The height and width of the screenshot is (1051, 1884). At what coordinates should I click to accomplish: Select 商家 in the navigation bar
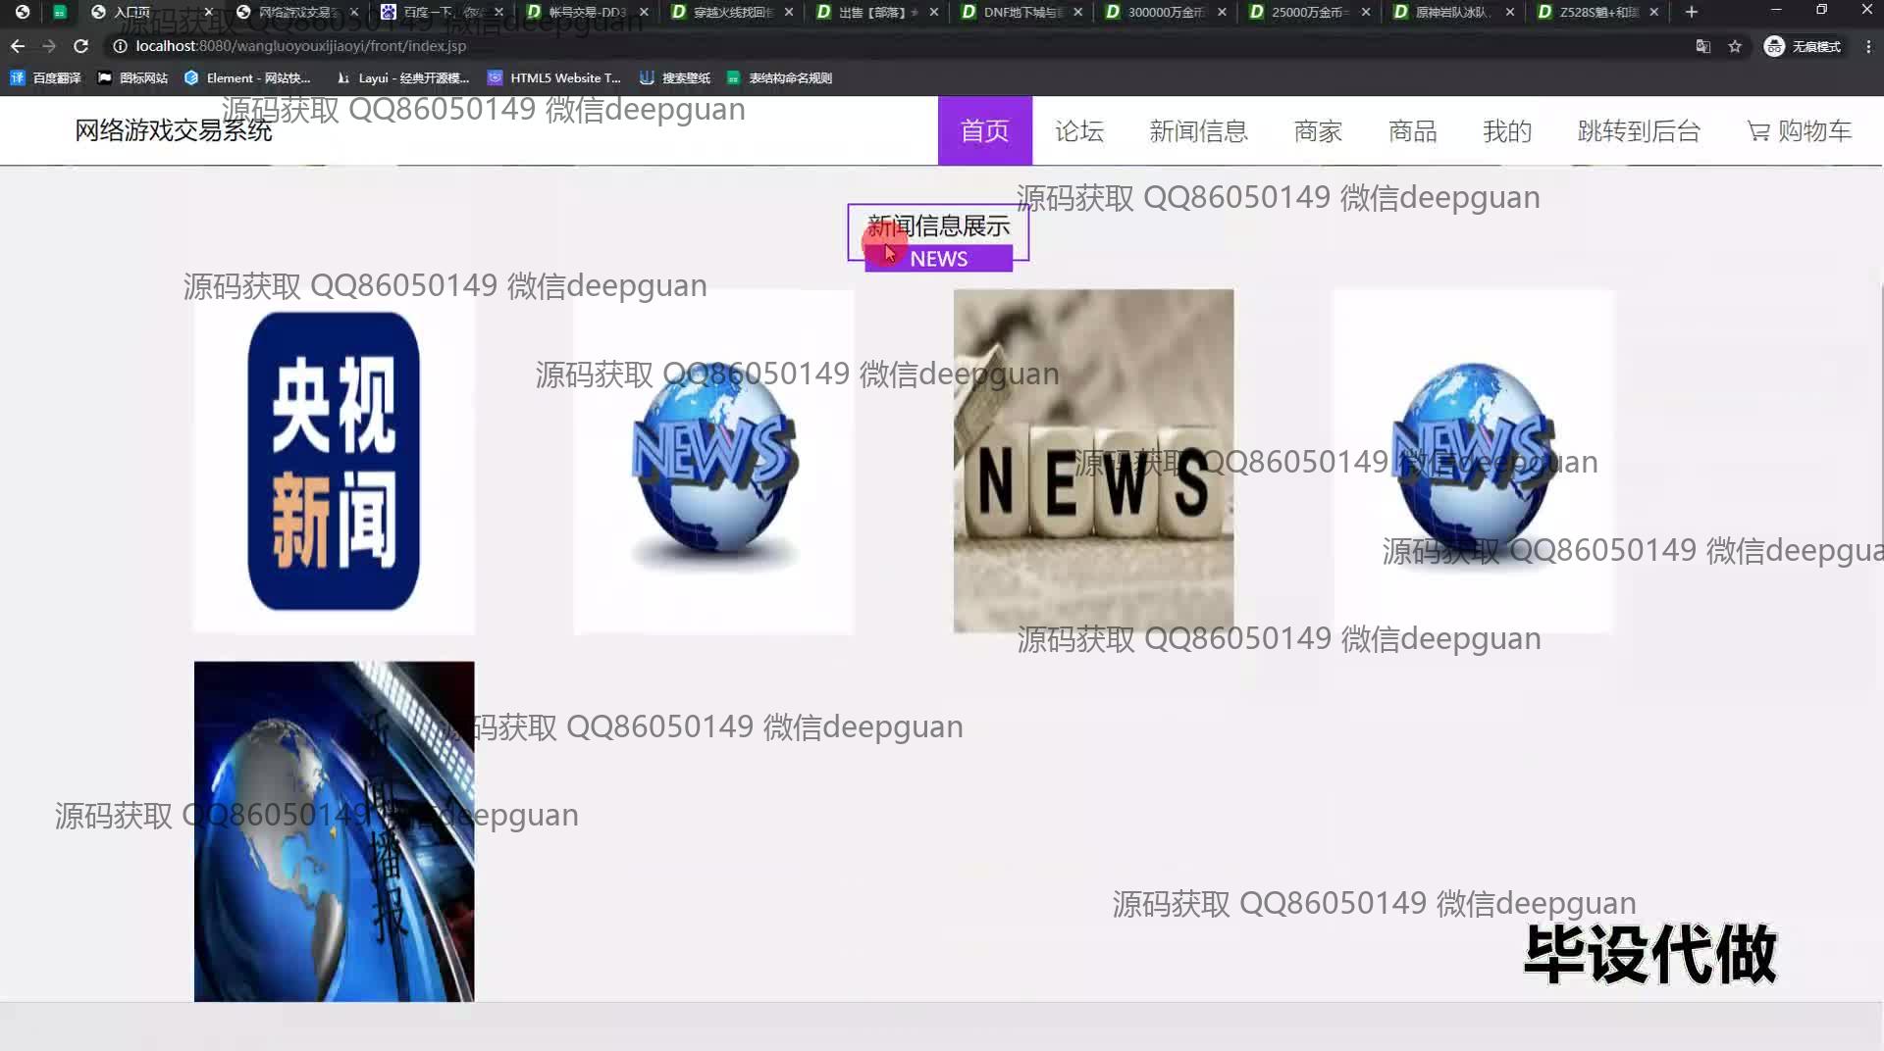1318,130
